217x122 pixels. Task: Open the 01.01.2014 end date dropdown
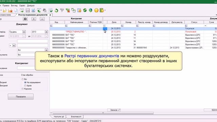pyautogui.click(x=46, y=36)
